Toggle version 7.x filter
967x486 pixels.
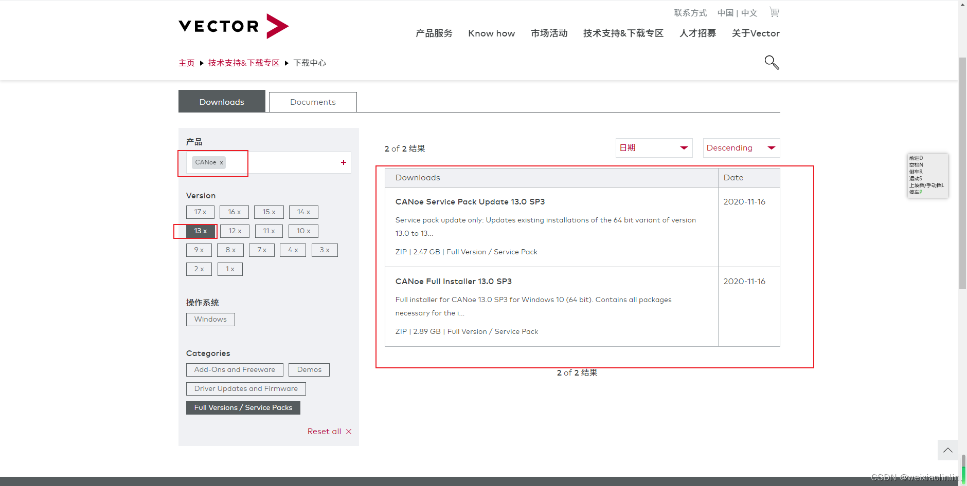pos(262,250)
